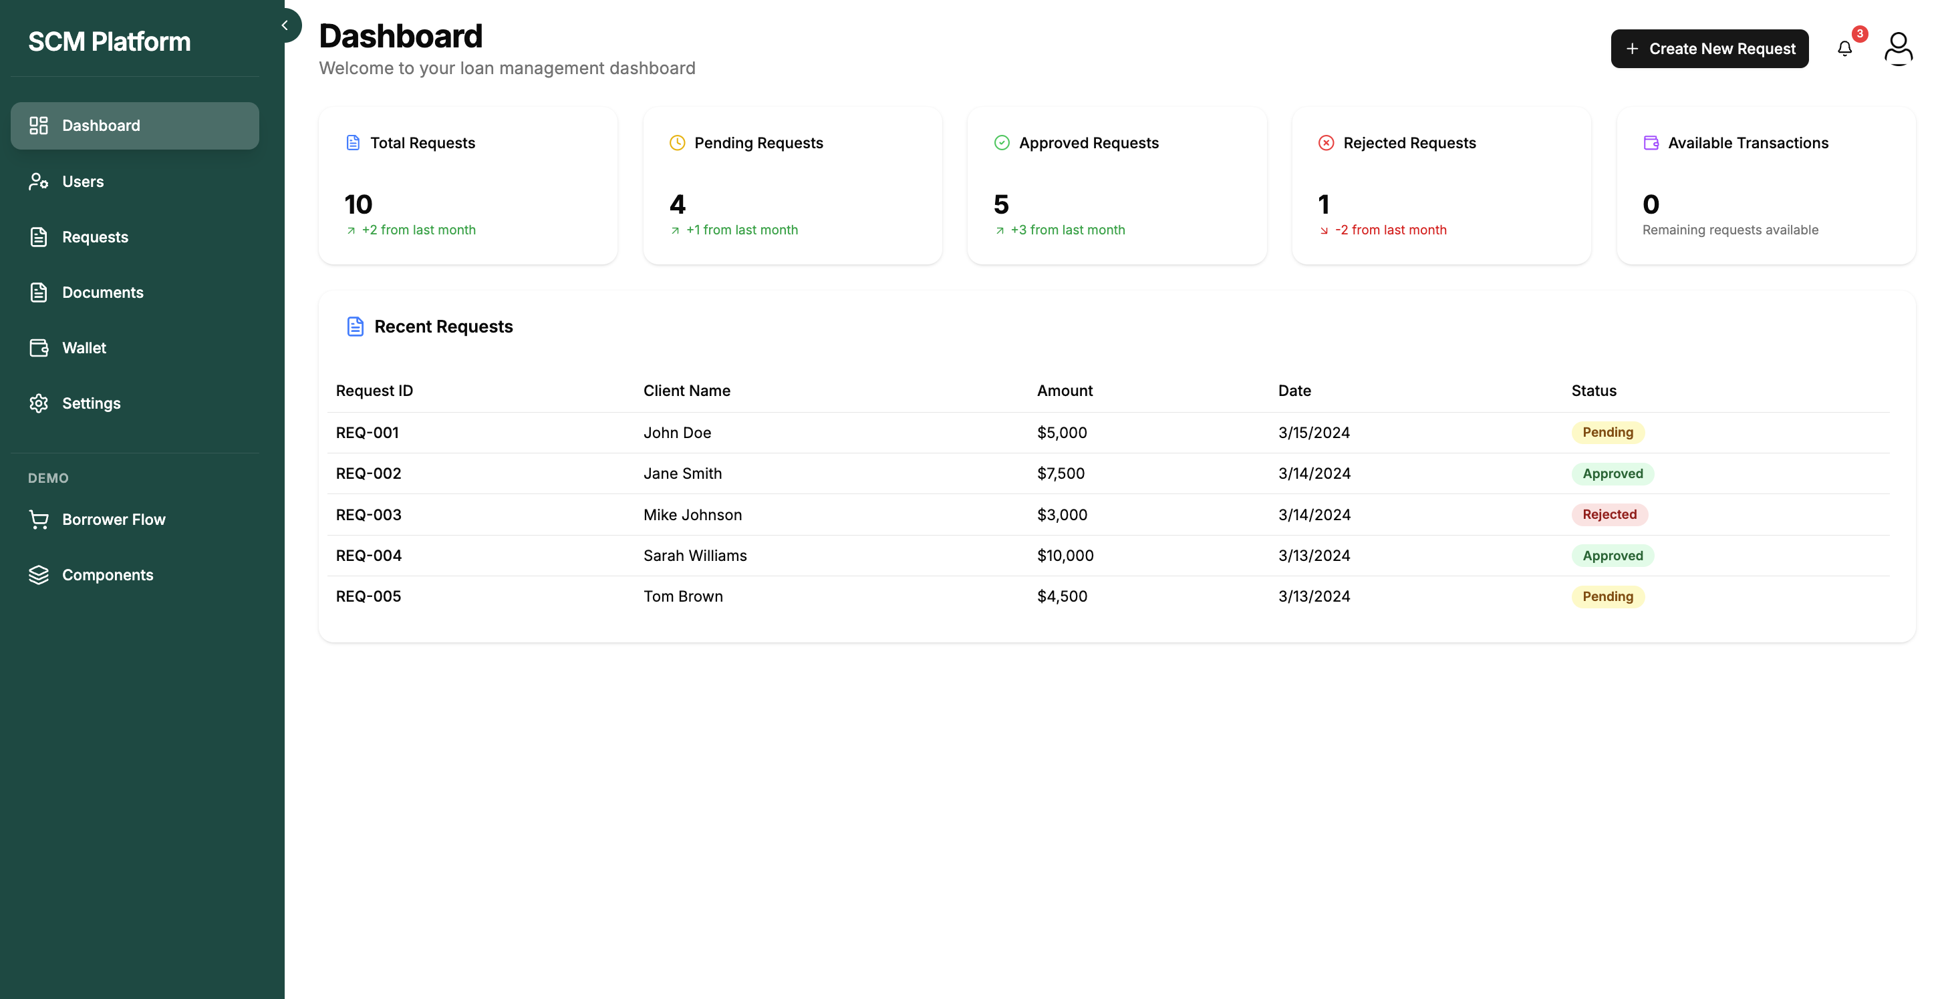Click the plus icon in Create New Request
Screen dimensions: 1950x999
click(1633, 48)
